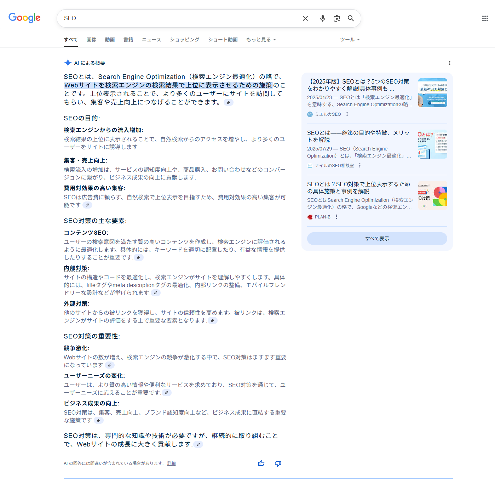Give thumbs down to AI answer
Image resolution: width=495 pixels, height=484 pixels.
click(x=278, y=463)
